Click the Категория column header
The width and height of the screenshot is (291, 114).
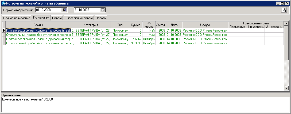(x=91, y=25)
